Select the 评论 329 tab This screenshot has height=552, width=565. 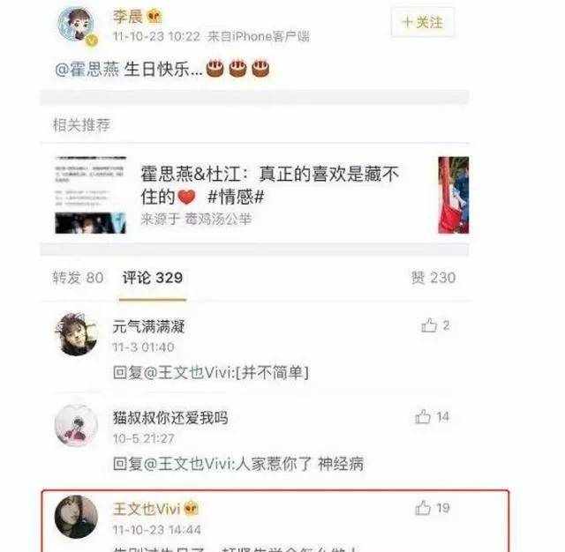coord(153,278)
